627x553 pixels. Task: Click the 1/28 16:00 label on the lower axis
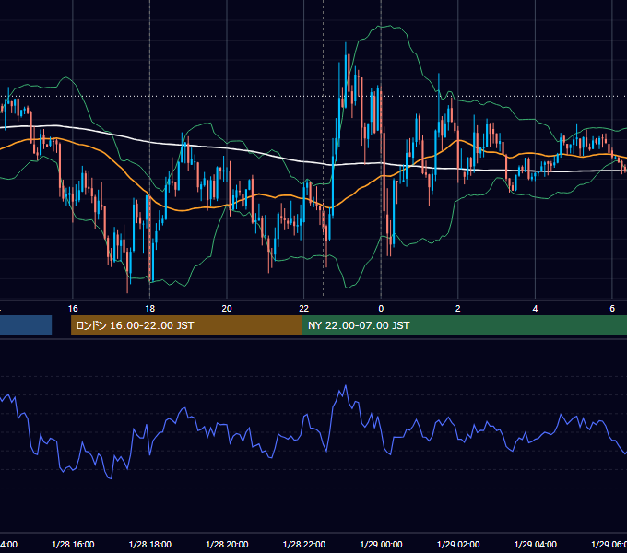(73, 544)
